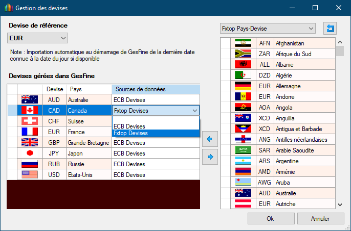Click the Afrique du Sud flag
Viewport: 351px width, 231px height.
[x=243, y=54]
